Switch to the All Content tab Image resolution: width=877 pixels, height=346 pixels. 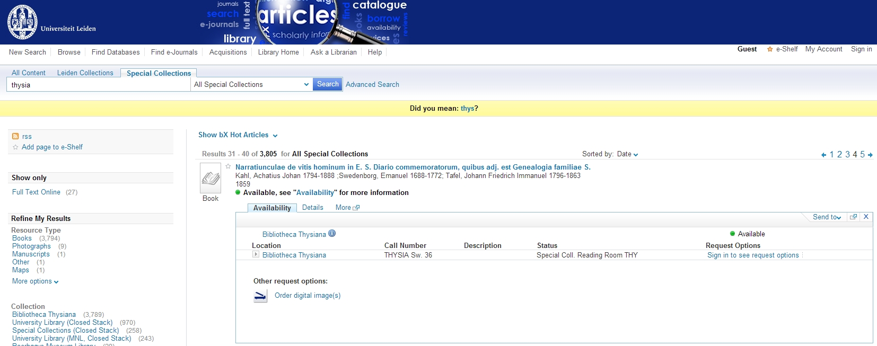click(x=29, y=73)
